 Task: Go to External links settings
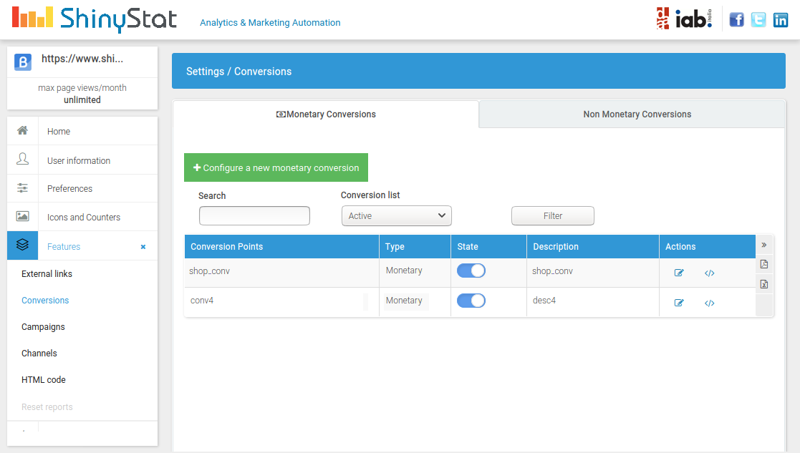tap(47, 274)
